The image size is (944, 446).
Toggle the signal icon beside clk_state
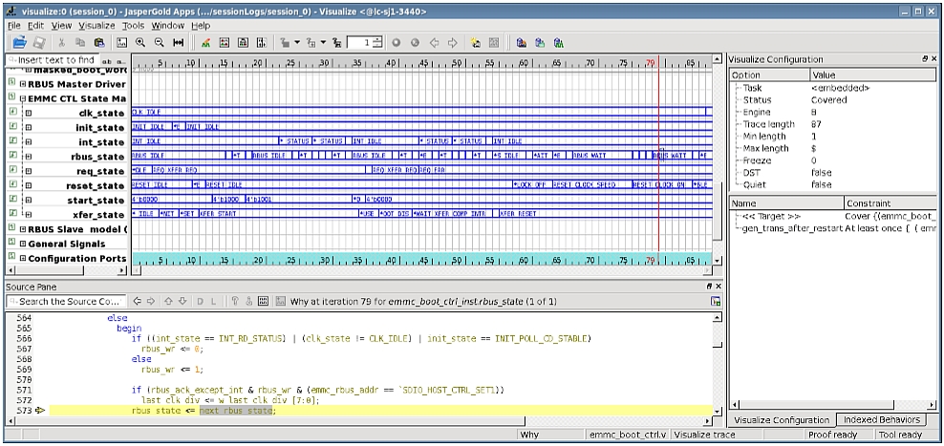[12, 113]
